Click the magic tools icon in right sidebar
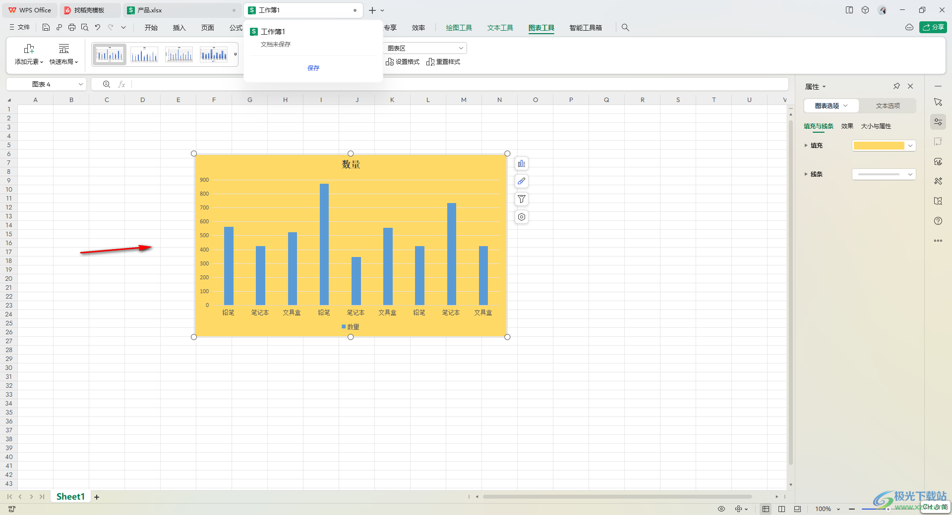Image resolution: width=952 pixels, height=515 pixels. click(x=938, y=181)
